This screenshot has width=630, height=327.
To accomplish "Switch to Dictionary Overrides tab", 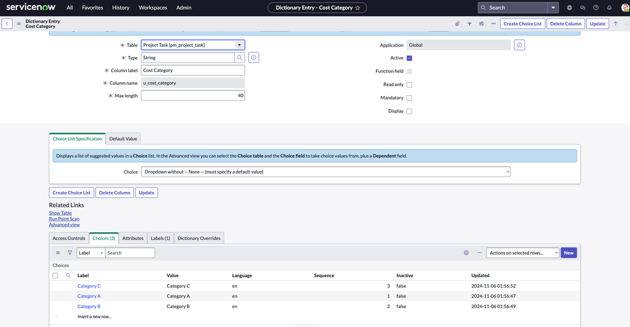I will click(x=199, y=238).
